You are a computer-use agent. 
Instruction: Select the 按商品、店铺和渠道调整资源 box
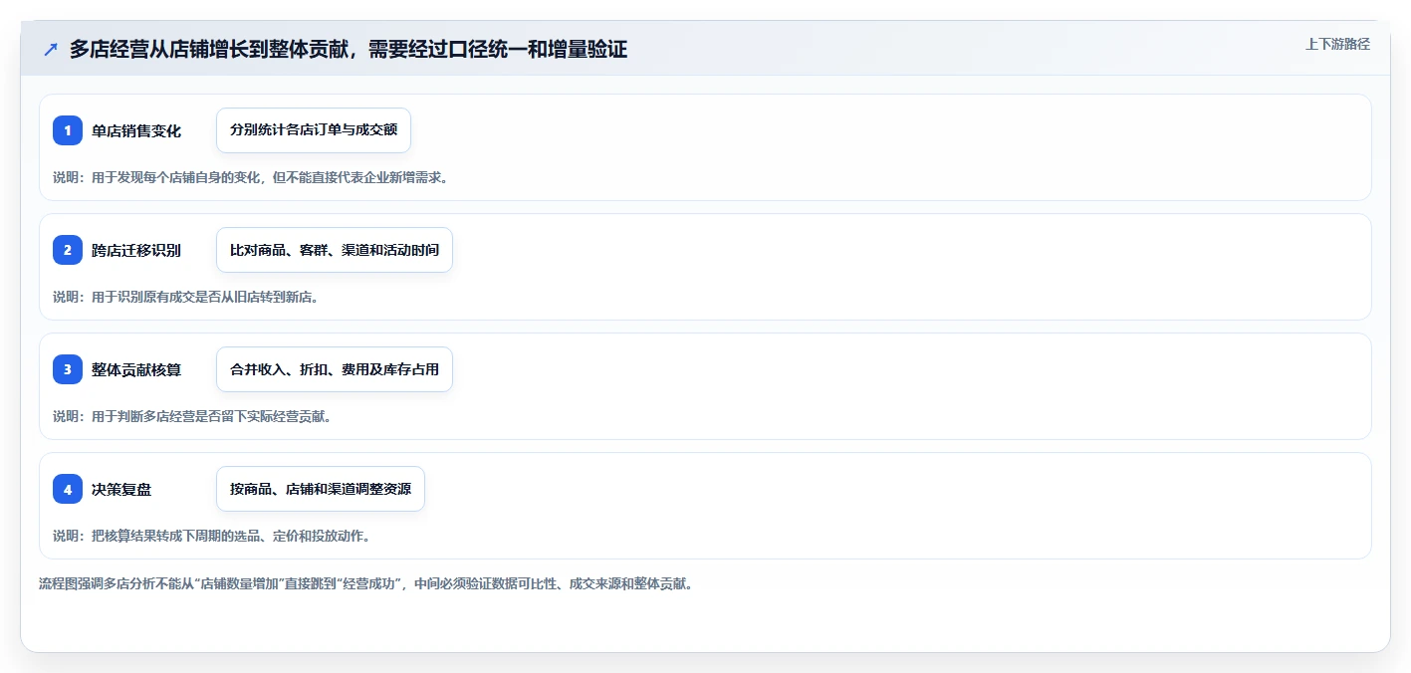(x=321, y=489)
